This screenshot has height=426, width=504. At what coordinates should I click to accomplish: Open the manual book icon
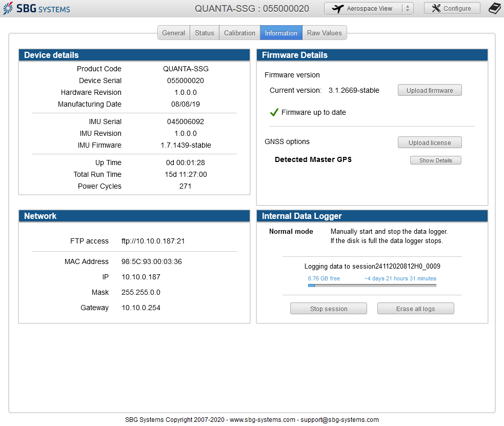click(494, 8)
